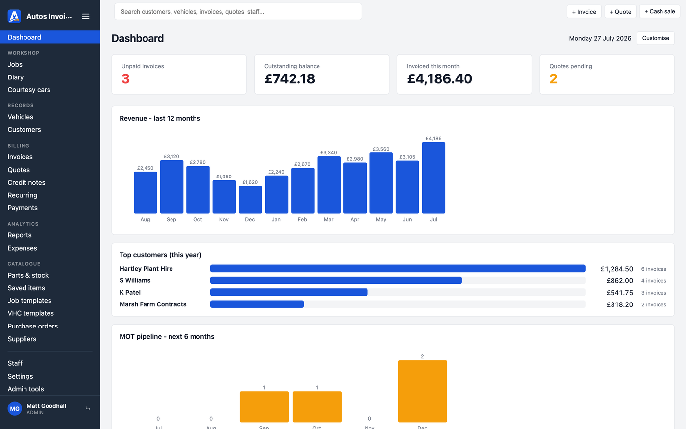
Task: Click the Customise dashboard button
Action: 656,38
